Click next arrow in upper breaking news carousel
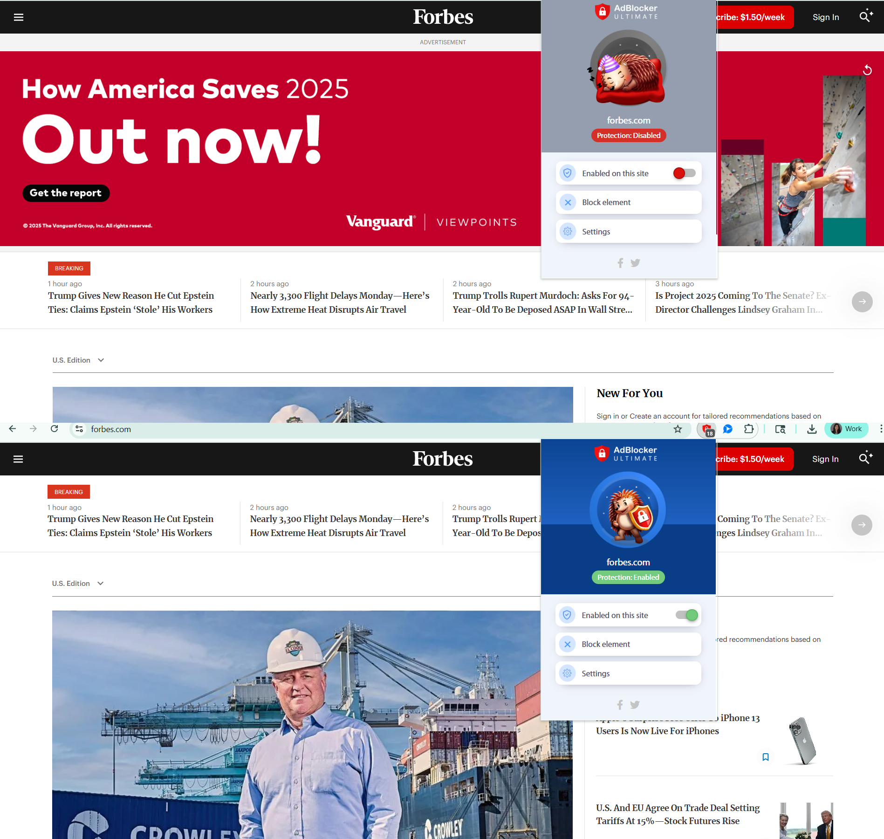884x839 pixels. point(862,302)
